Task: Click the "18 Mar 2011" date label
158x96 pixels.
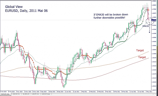Action: (117, 92)
